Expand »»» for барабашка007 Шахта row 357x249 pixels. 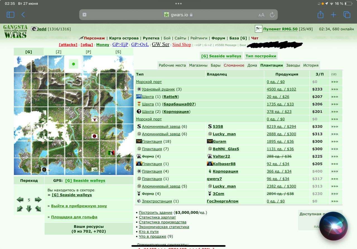(x=334, y=104)
